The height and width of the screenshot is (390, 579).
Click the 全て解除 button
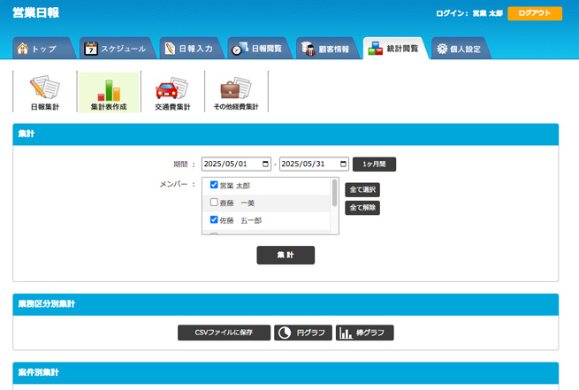pos(362,208)
